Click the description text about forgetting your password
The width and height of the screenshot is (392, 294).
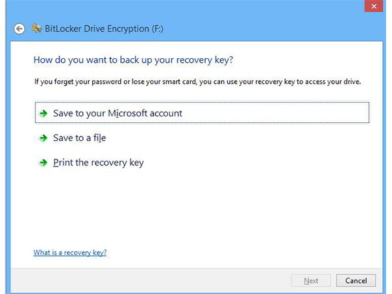pos(197,82)
